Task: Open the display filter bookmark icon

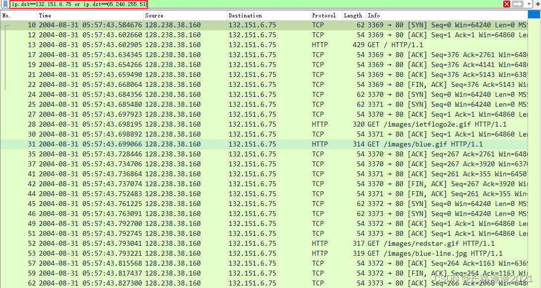Action: (5, 4)
